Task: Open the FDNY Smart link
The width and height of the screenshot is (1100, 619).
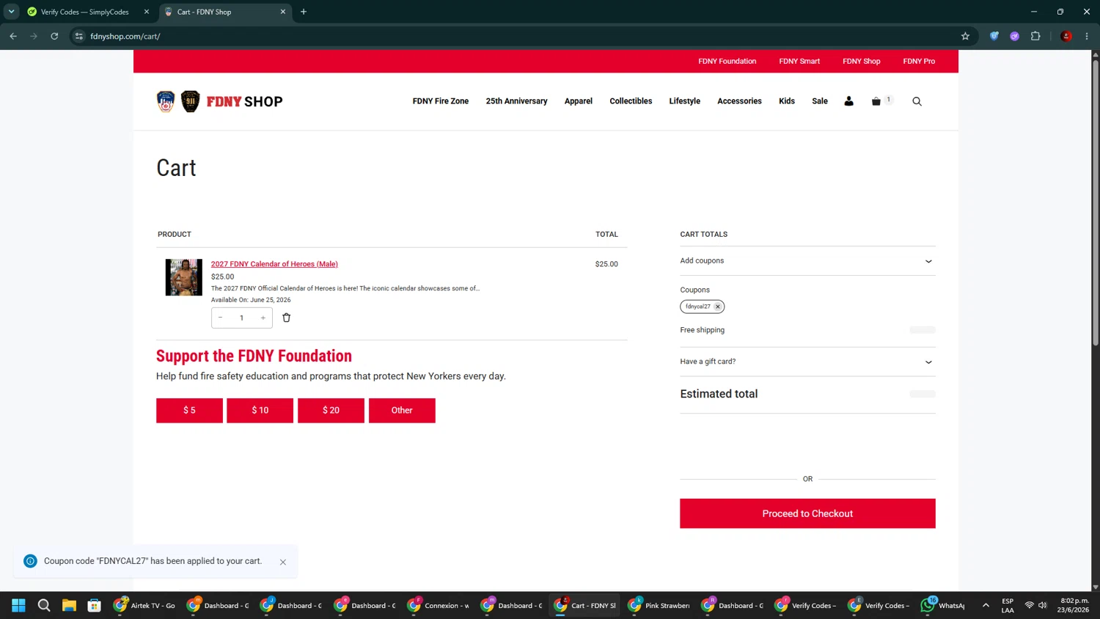Action: point(799,62)
